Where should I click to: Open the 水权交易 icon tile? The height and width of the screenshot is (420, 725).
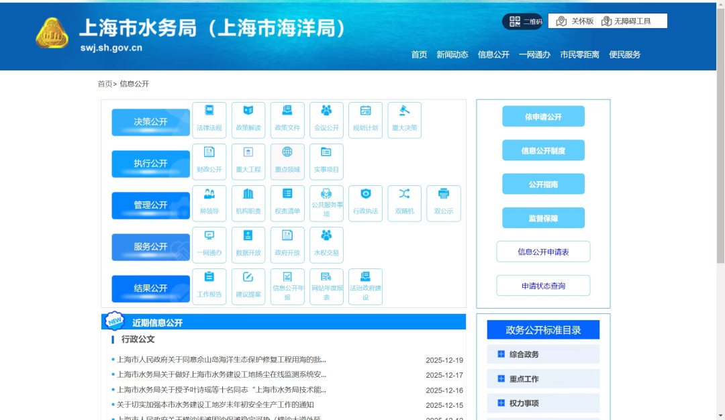click(326, 245)
